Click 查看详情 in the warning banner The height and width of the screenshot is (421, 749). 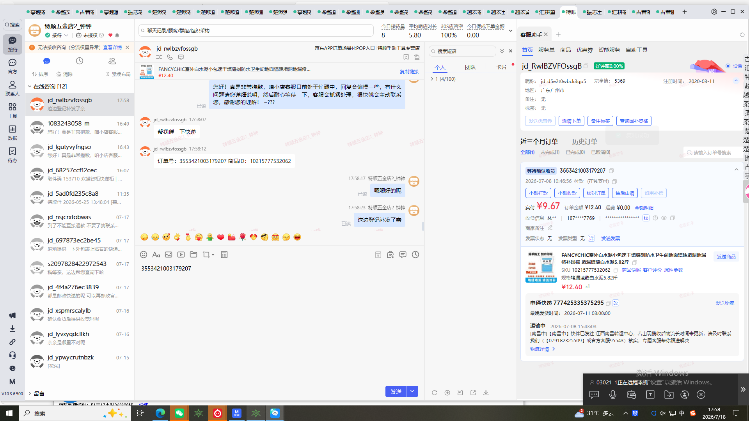pyautogui.click(x=112, y=48)
